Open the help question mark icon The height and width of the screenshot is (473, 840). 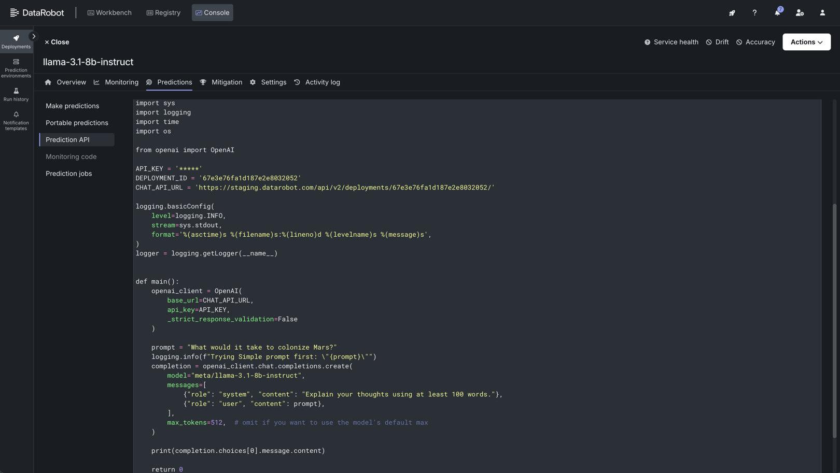(x=754, y=13)
